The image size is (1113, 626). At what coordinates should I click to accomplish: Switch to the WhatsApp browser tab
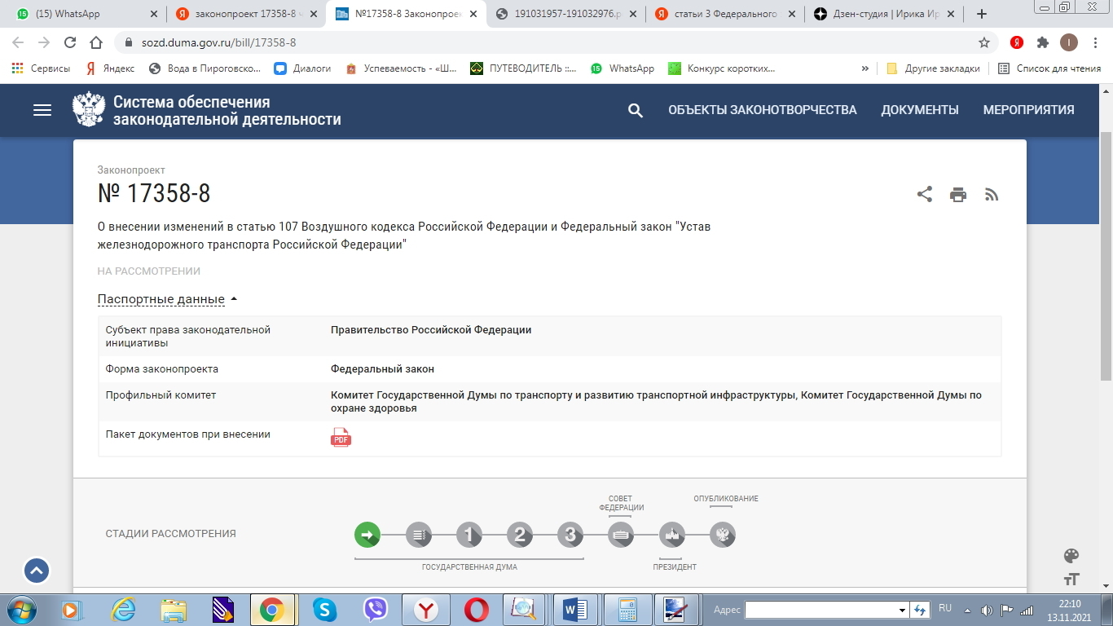81,14
